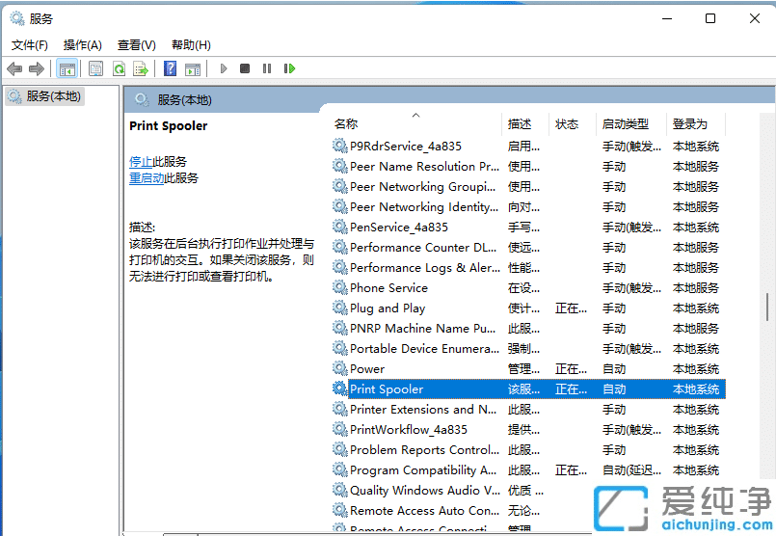Select the Peer Name Resolution Pr... service

point(424,166)
